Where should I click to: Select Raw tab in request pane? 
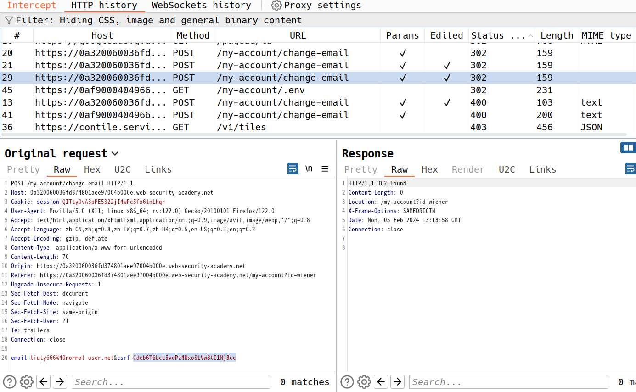62,169
